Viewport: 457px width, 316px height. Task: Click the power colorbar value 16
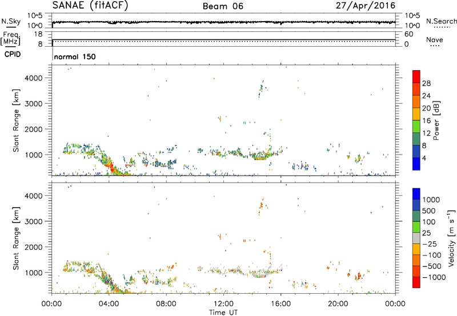pyautogui.click(x=426, y=121)
